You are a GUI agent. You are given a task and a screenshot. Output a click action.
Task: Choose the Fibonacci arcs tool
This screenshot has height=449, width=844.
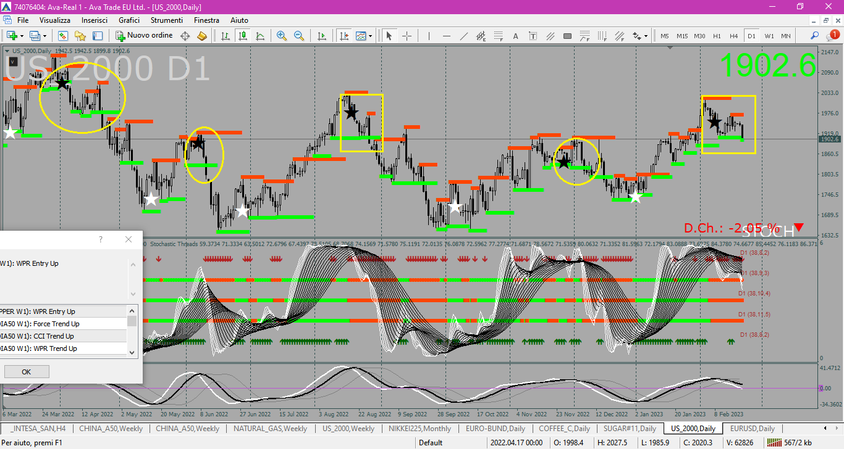click(584, 36)
